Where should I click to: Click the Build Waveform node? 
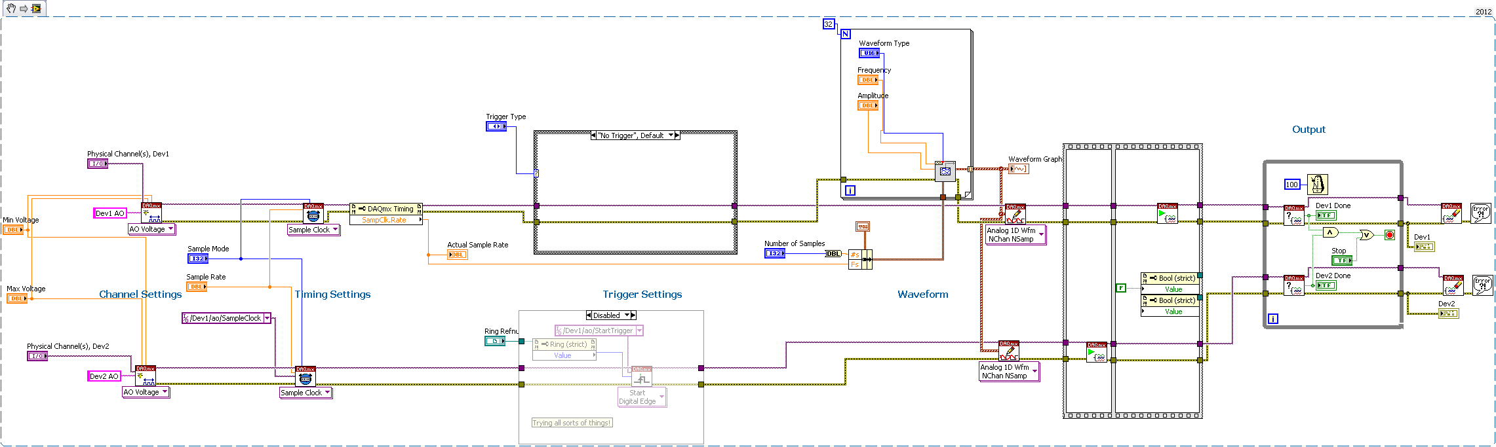[x=861, y=259]
